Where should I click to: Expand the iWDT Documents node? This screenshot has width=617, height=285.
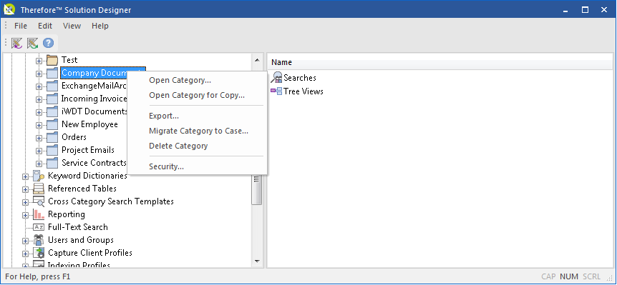point(39,112)
